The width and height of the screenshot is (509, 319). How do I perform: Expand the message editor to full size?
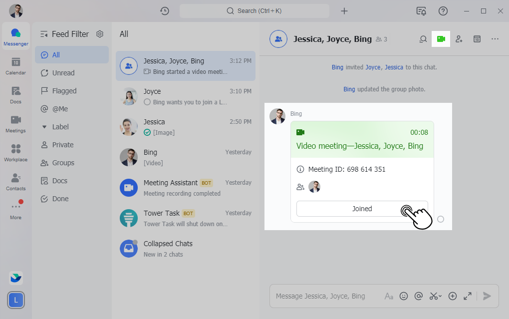coord(468,296)
